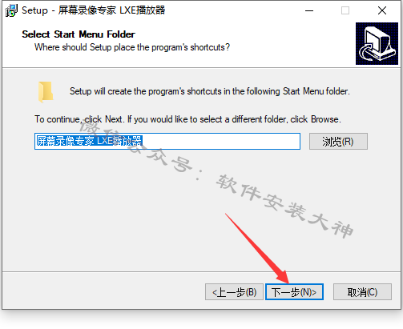
Task: Click the Setup will create shortcuts description
Action: pos(210,91)
